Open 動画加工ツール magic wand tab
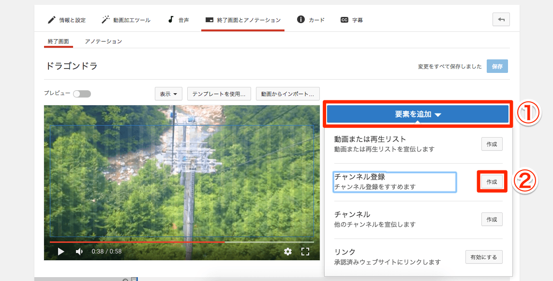553x281 pixels. click(126, 20)
